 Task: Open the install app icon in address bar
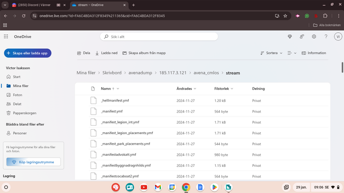277,16
